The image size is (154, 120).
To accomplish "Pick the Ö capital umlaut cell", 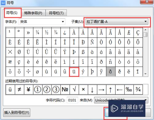I will click(138, 42).
